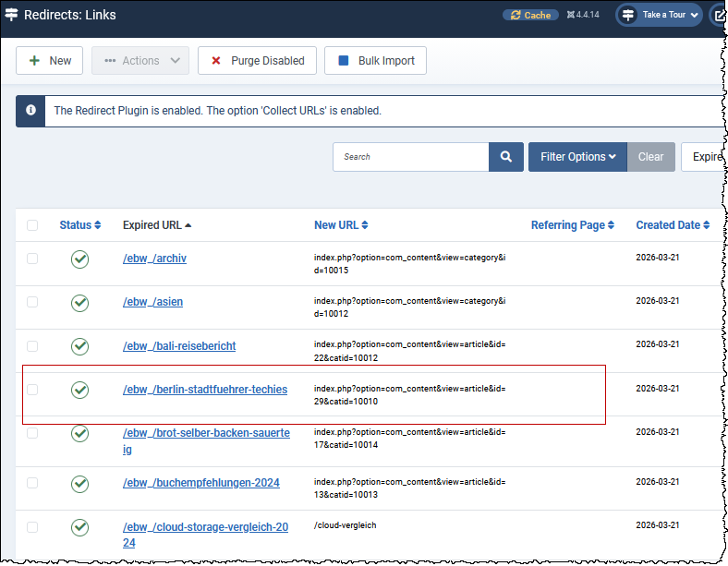
Task: Click the Purge Disabled button
Action: tap(258, 61)
